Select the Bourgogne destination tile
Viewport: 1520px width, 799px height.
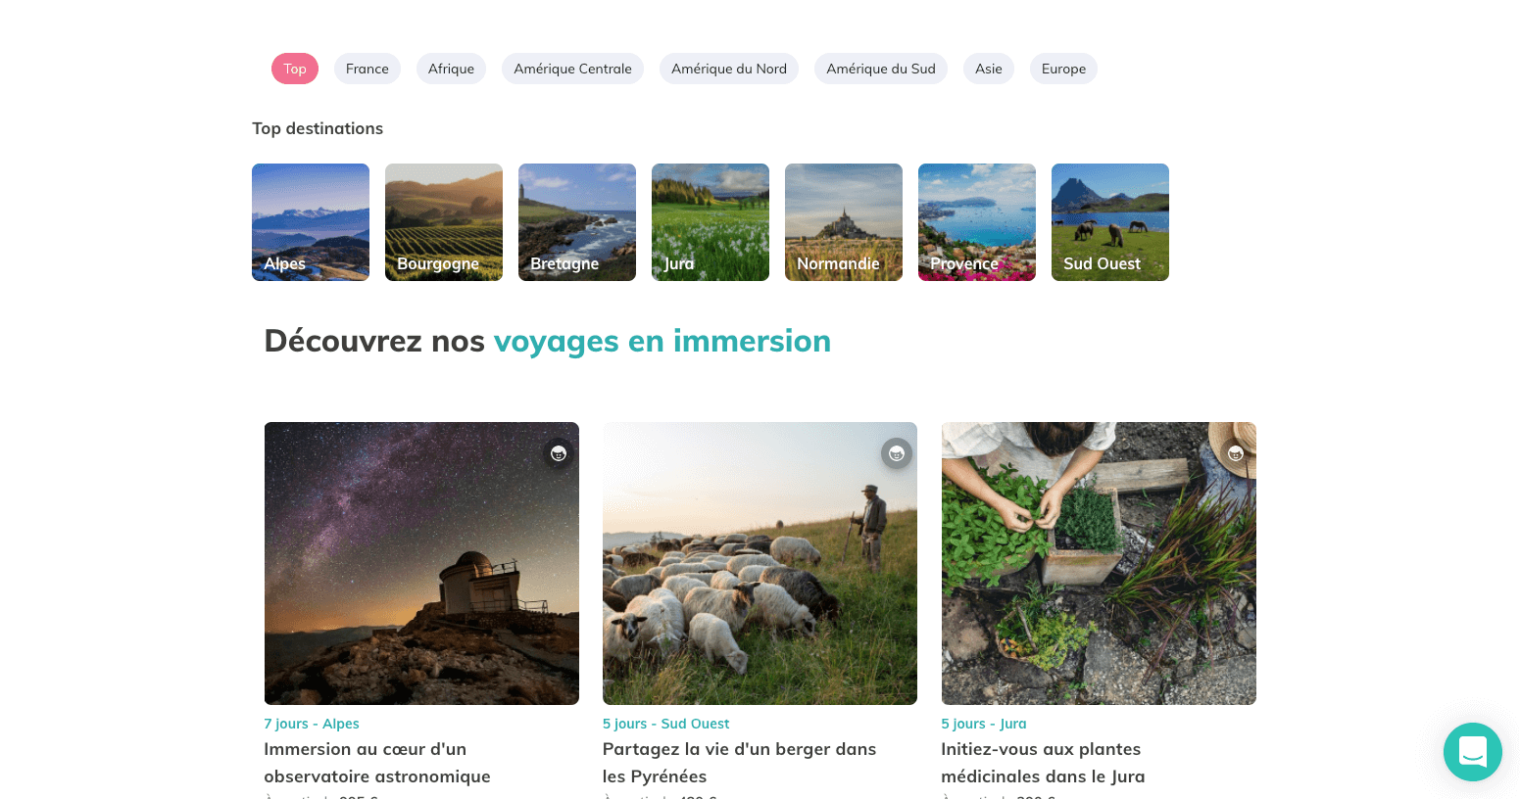click(444, 222)
